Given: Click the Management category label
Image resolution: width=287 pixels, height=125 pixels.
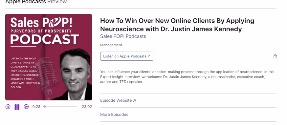Looking at the screenshot, I should (111, 45).
